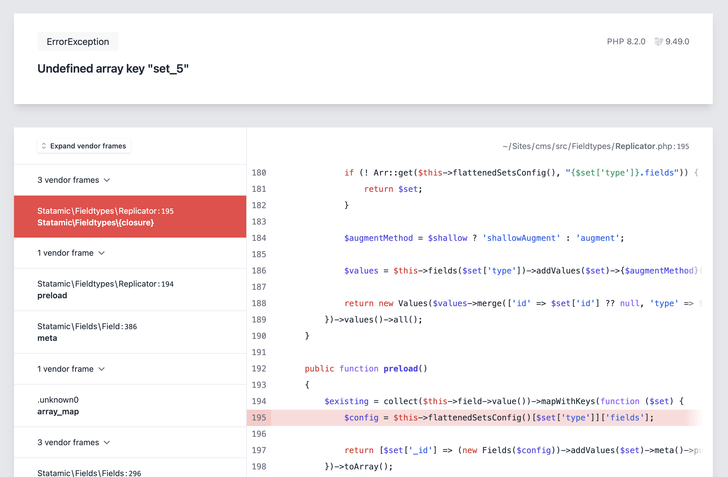Screen dimensions: 728x477
Task: Select the Statamic\Fields\Fields:296 frame
Action: tap(89, 473)
